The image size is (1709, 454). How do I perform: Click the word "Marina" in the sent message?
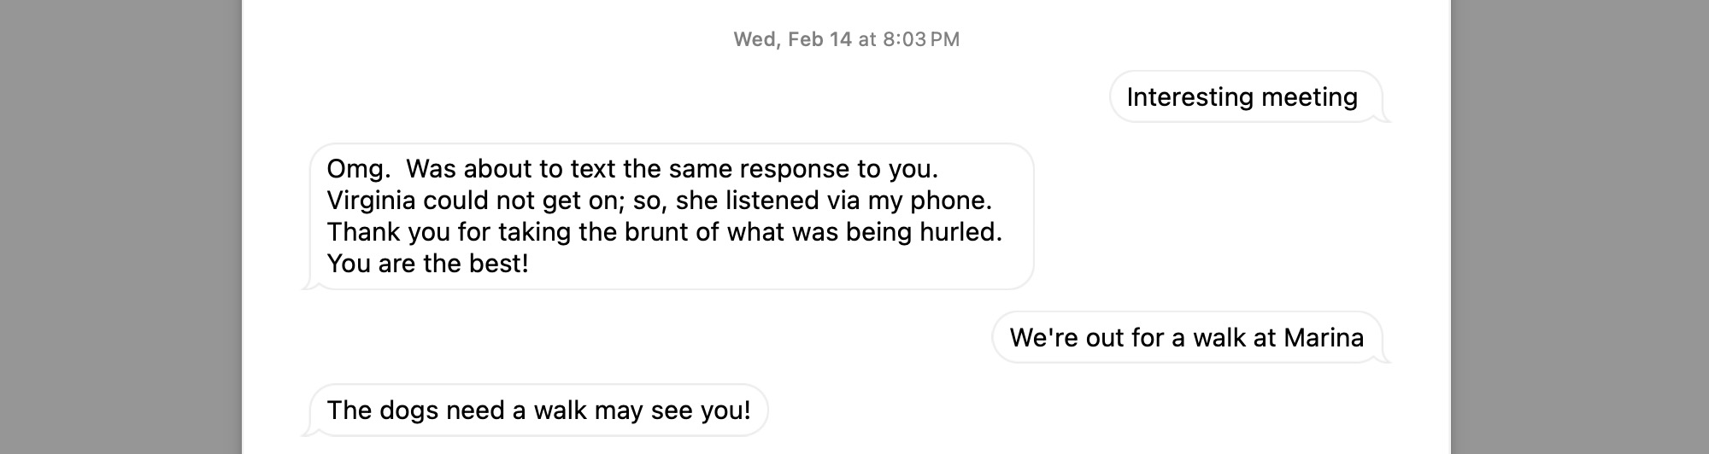coord(1324,338)
